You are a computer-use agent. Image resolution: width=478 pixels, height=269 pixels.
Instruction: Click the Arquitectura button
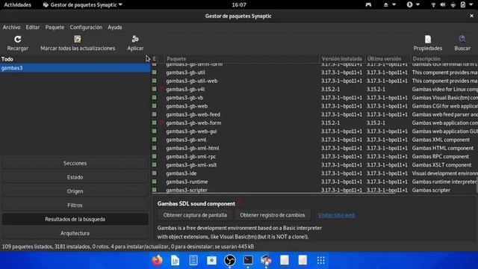tap(75, 233)
